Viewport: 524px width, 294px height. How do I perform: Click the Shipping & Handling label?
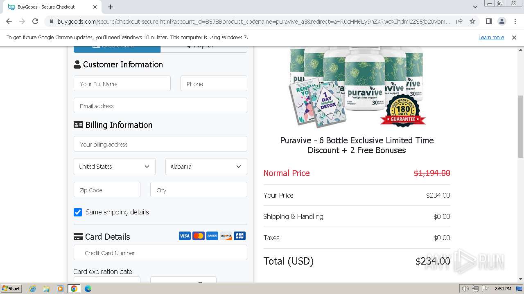(x=293, y=216)
